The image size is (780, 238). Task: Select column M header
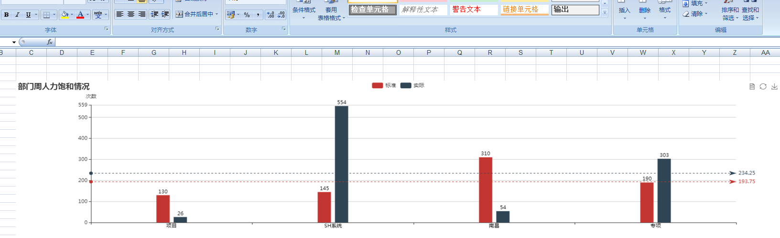point(337,52)
